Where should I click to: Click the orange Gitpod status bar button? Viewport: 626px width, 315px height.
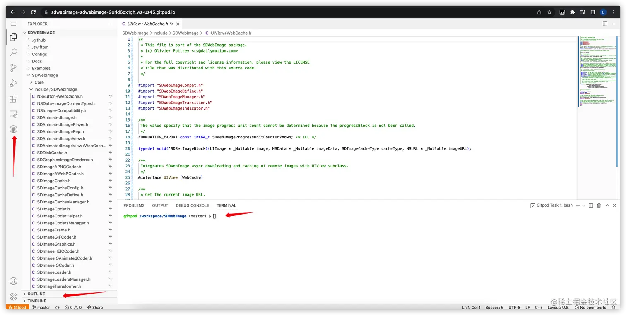click(x=17, y=308)
